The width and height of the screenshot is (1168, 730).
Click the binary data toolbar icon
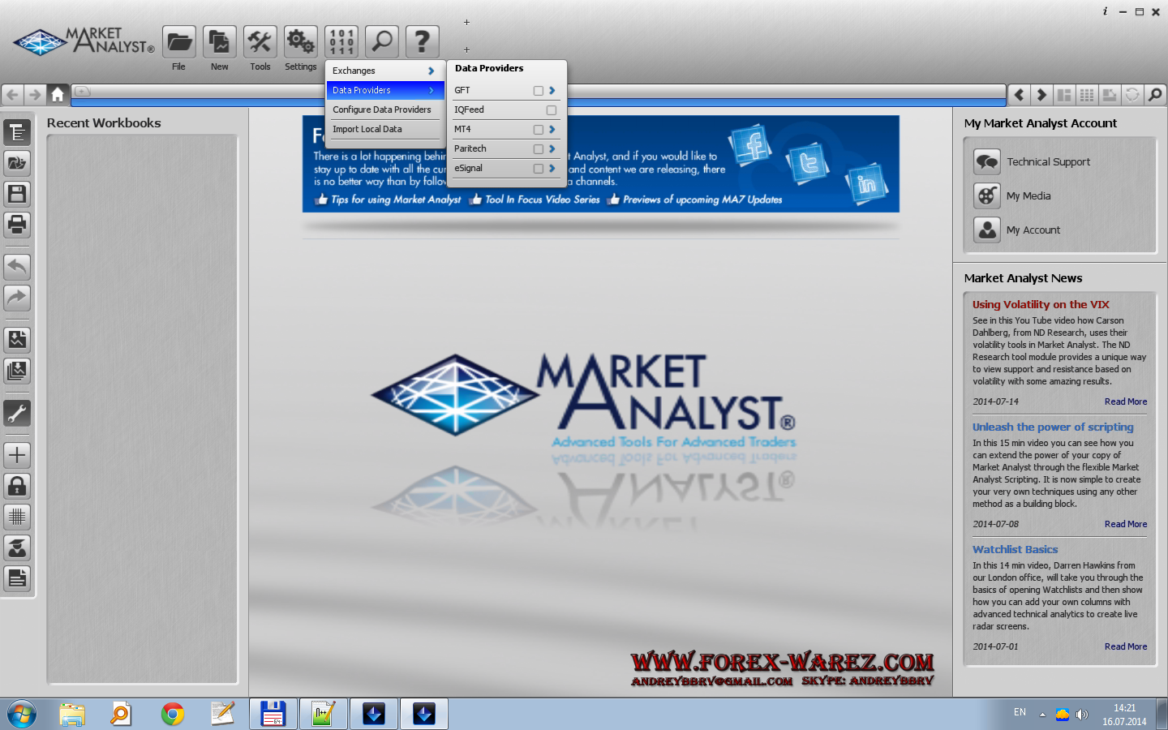[341, 42]
